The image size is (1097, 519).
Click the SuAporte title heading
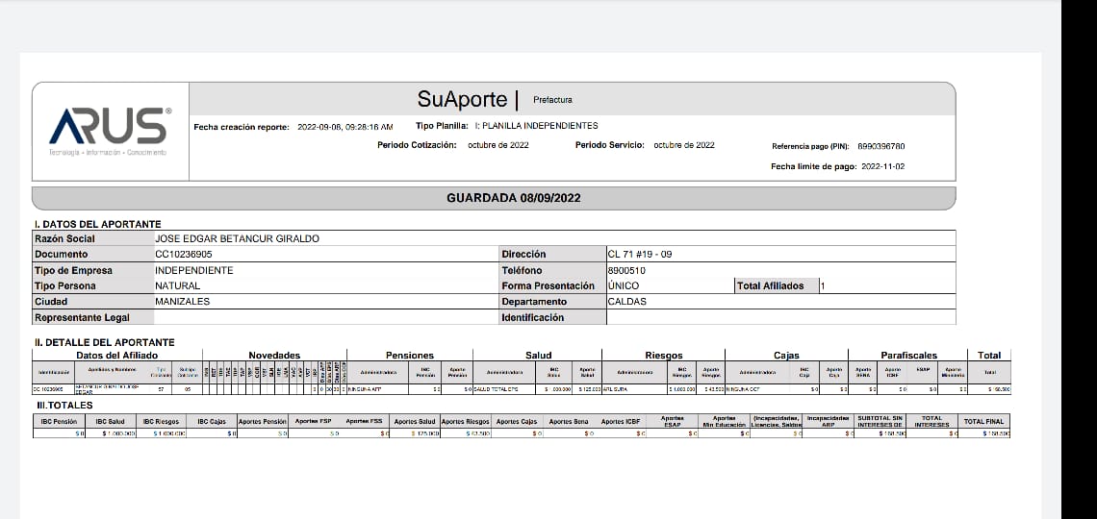coord(462,99)
